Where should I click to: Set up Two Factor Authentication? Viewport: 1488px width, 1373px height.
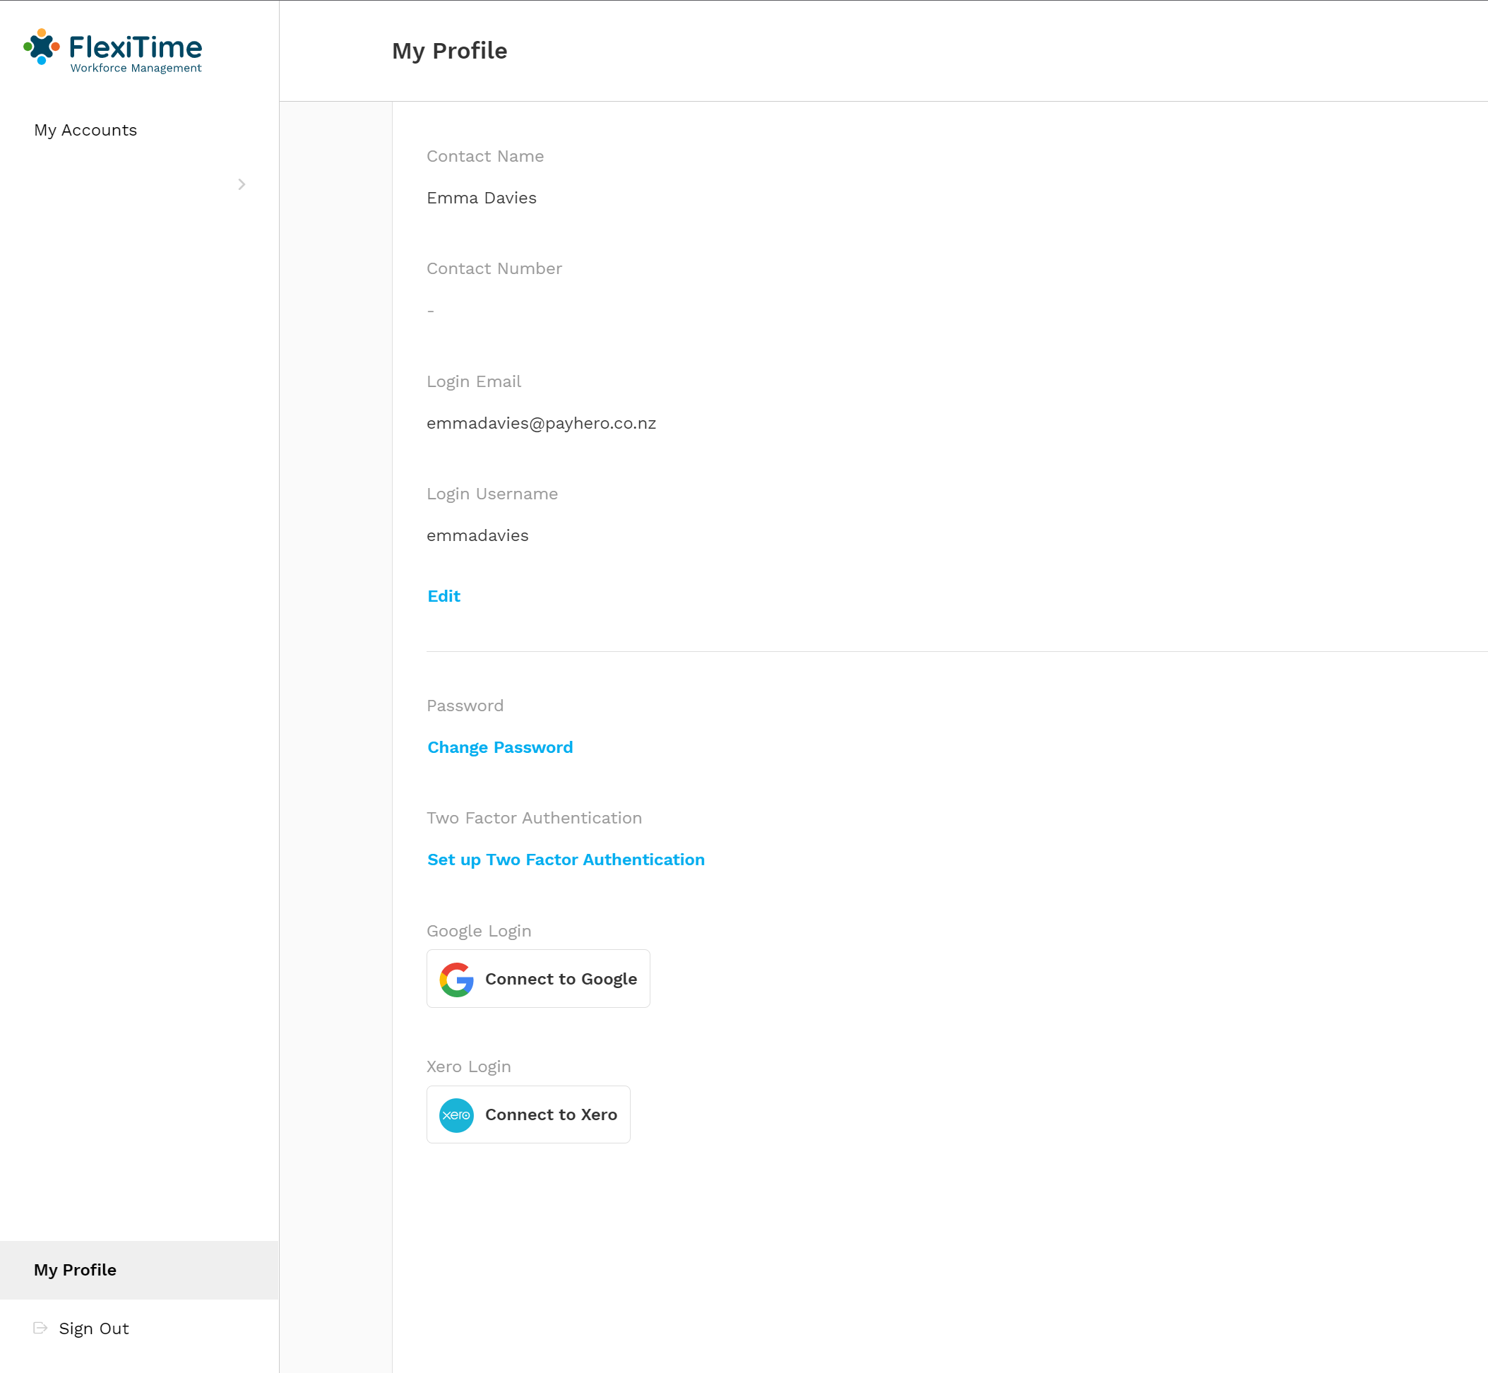(566, 860)
